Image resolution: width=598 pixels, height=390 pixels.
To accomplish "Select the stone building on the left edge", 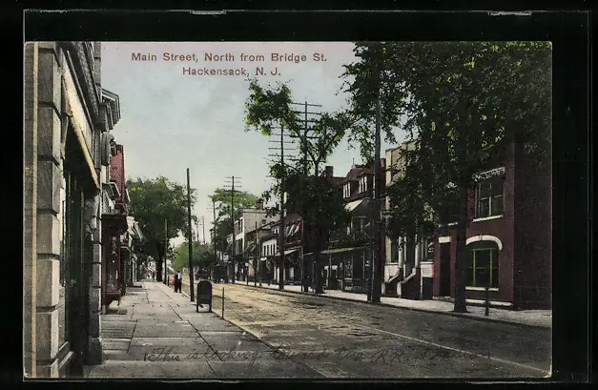I will point(59,210).
